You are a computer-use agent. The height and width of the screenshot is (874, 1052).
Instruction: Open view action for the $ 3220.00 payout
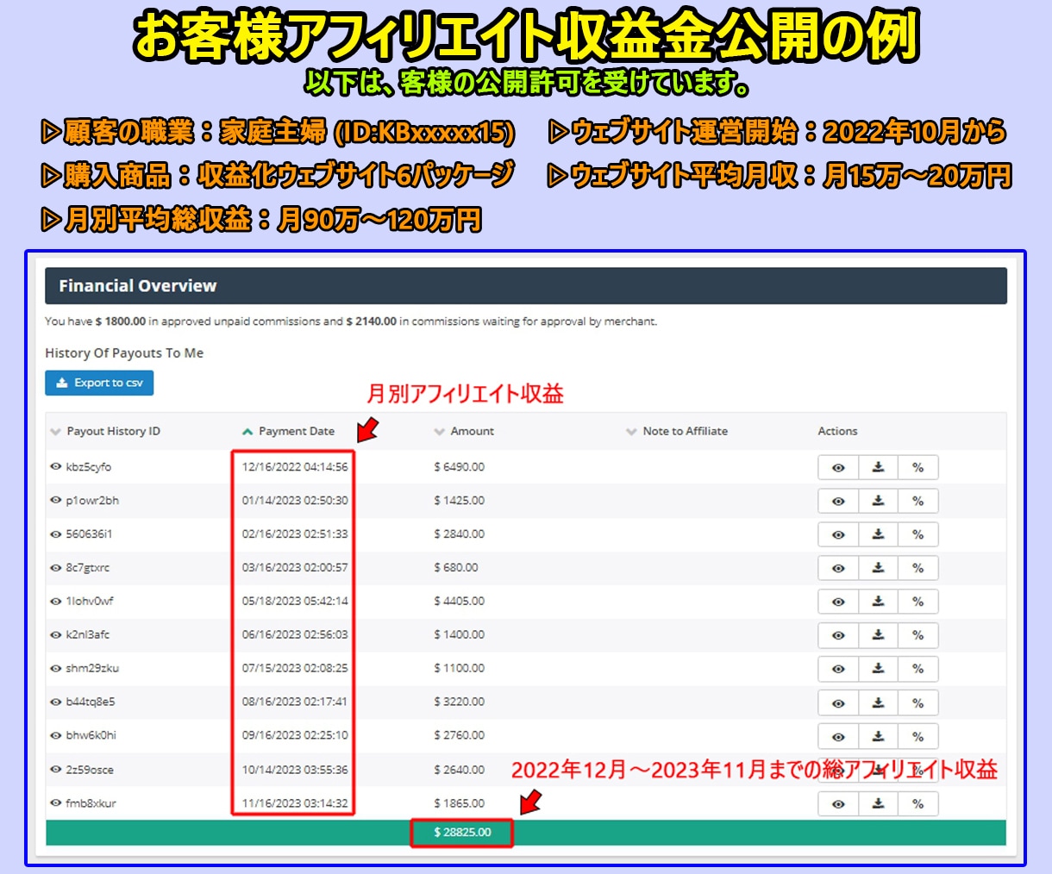point(838,702)
